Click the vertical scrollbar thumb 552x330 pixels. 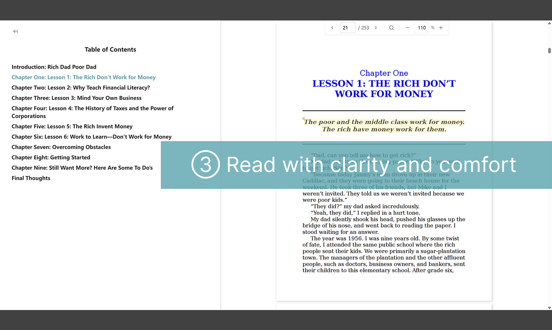[x=549, y=51]
